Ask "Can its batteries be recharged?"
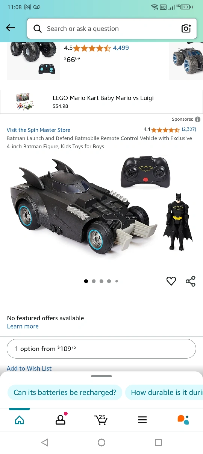 65,393
